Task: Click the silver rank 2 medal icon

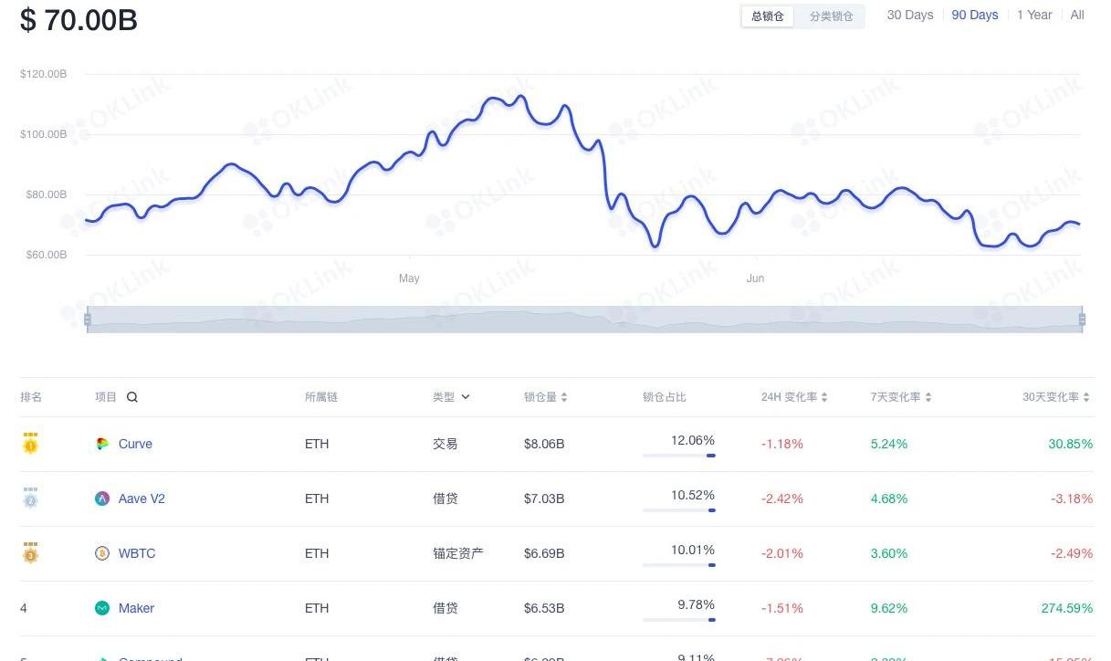Action: tap(30, 498)
